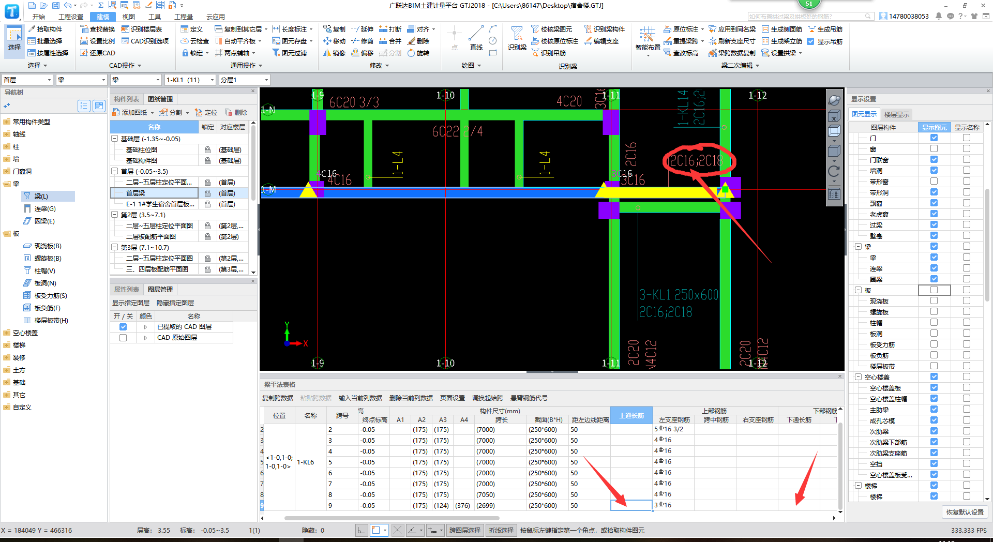This screenshot has height=542, width=993.
Task: Click 恢复默认设置 button
Action: coord(965,512)
